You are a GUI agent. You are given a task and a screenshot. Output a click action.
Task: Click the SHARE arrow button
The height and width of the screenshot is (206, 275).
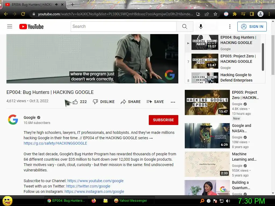pos(131,102)
